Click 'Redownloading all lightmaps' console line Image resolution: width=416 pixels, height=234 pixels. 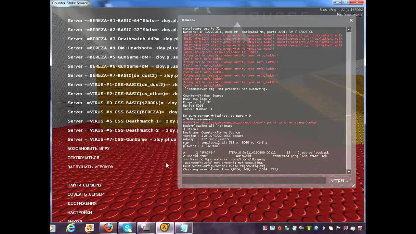click(208, 126)
